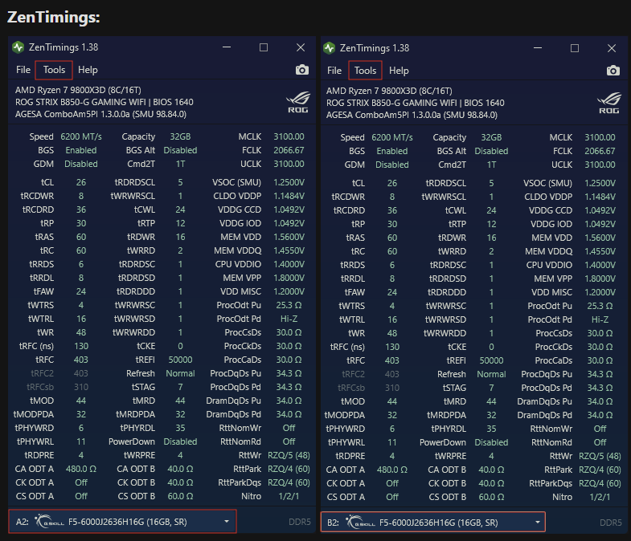
Task: Click the ROG logo in left window
Action: (297, 103)
